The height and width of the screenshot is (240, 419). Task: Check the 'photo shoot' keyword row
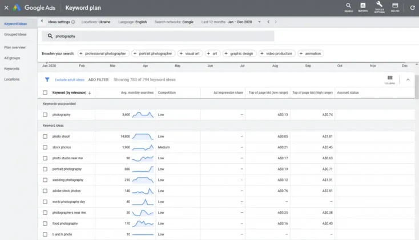point(45,136)
